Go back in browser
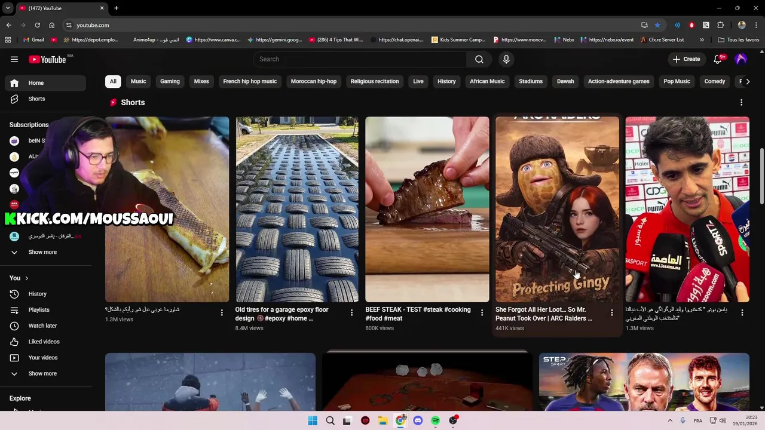The height and width of the screenshot is (430, 765). (8, 25)
